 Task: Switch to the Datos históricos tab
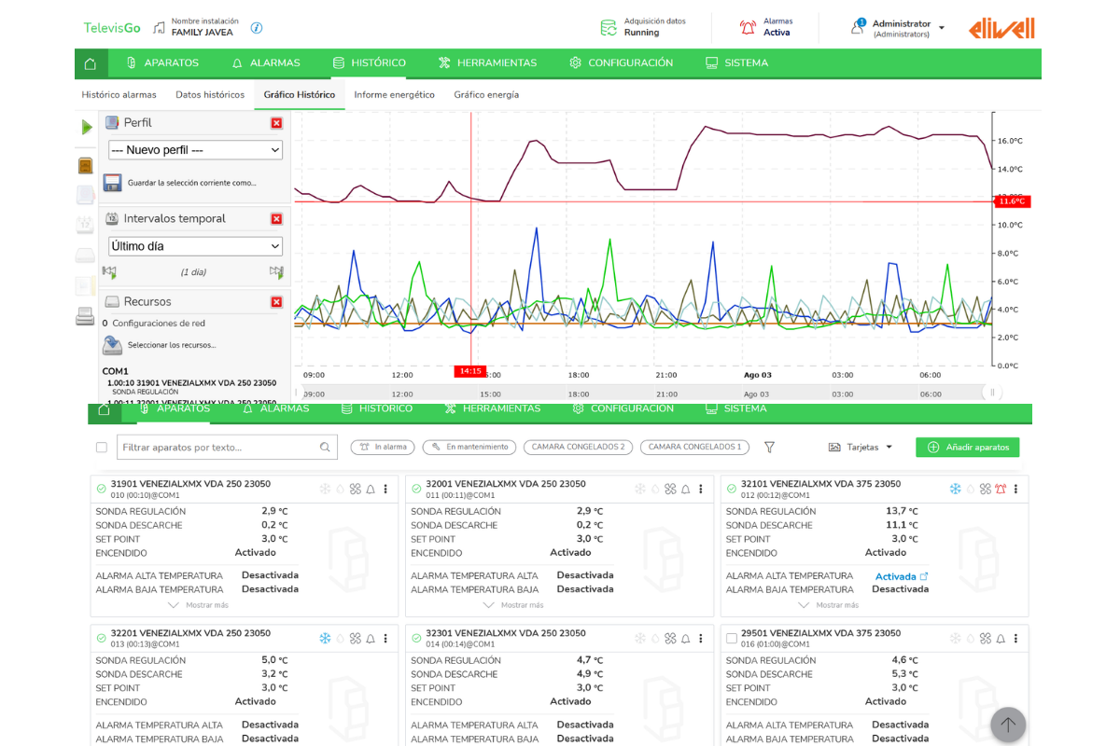pos(210,95)
